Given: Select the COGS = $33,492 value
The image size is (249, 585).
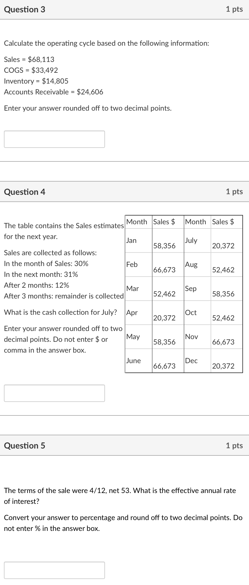Looking at the screenshot, I should (31, 70).
